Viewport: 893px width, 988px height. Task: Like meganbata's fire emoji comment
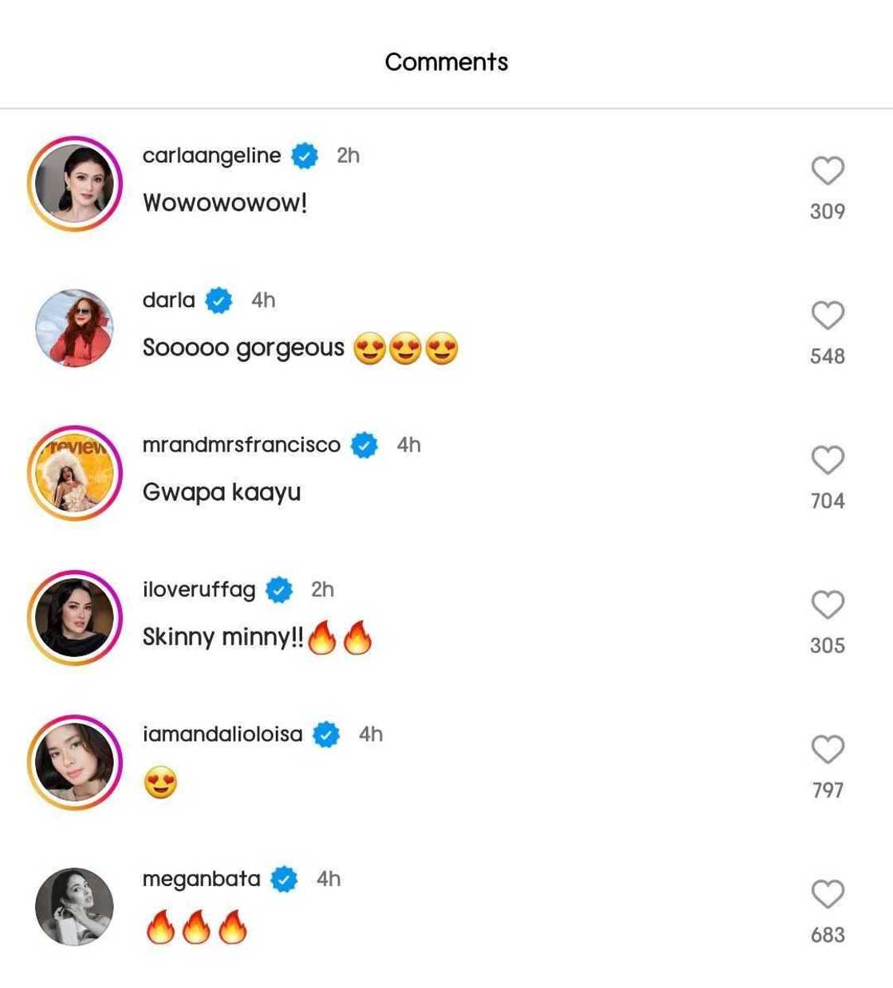click(828, 894)
